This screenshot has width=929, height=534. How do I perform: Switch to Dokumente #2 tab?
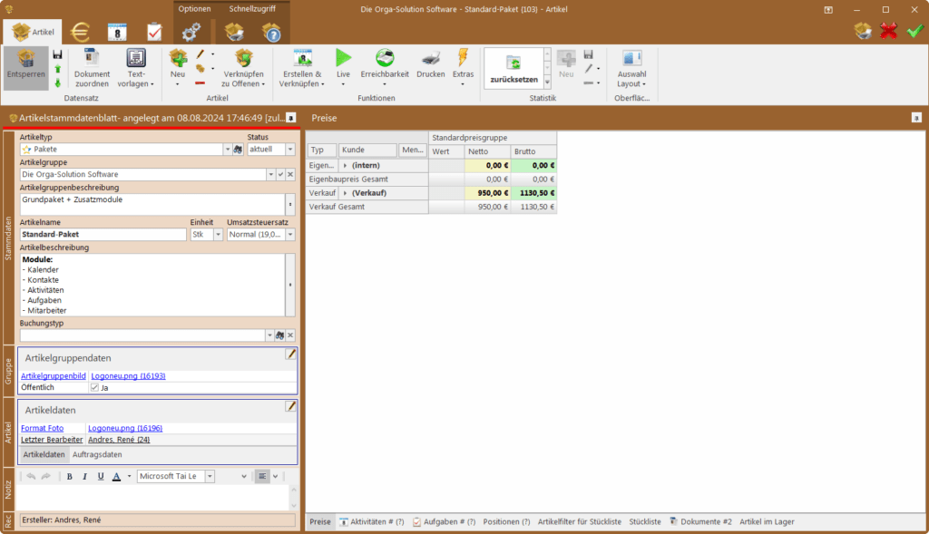pos(700,522)
